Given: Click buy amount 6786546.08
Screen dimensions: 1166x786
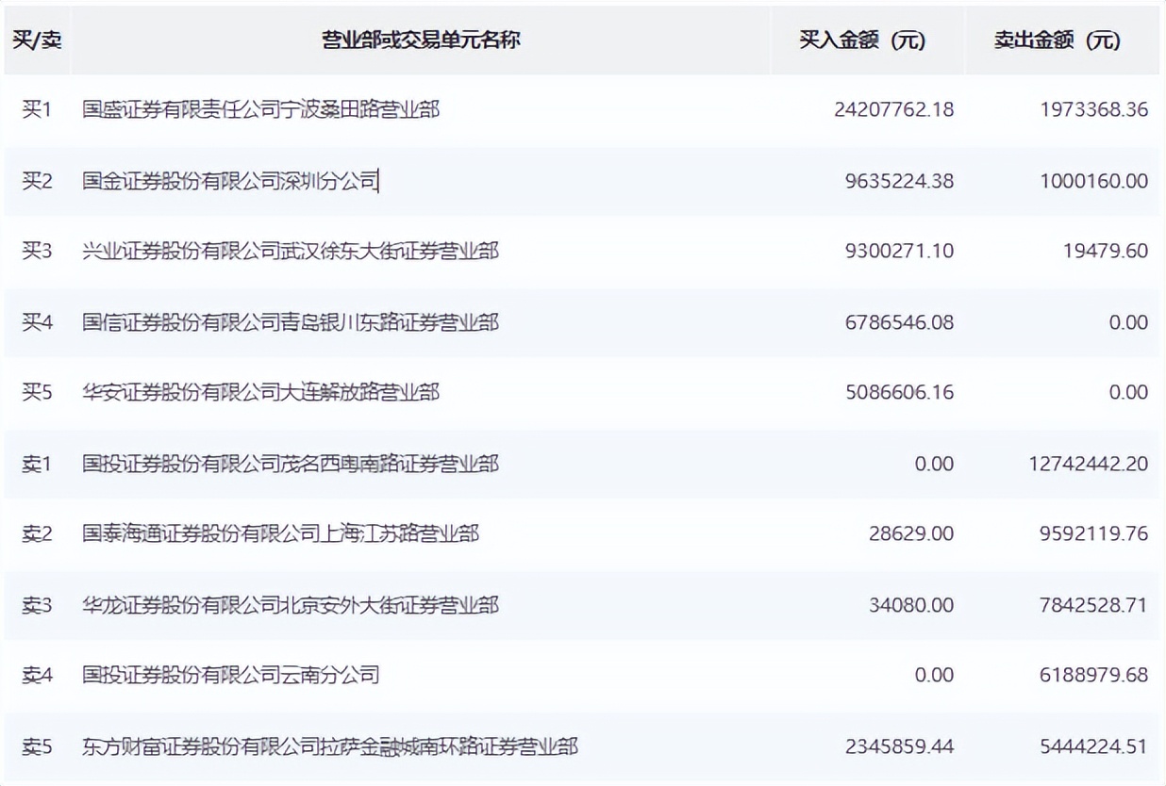Looking at the screenshot, I should pos(900,322).
